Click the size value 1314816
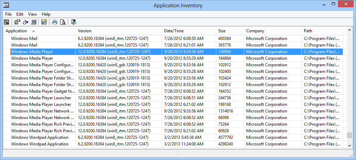This screenshot has height=160, width=356. pos(226,111)
